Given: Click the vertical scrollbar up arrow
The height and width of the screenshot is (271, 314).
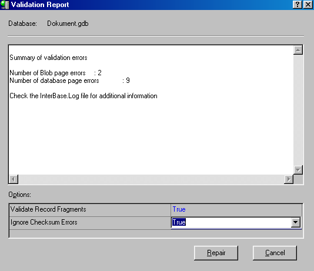Looking at the screenshot, I should coord(298,50).
